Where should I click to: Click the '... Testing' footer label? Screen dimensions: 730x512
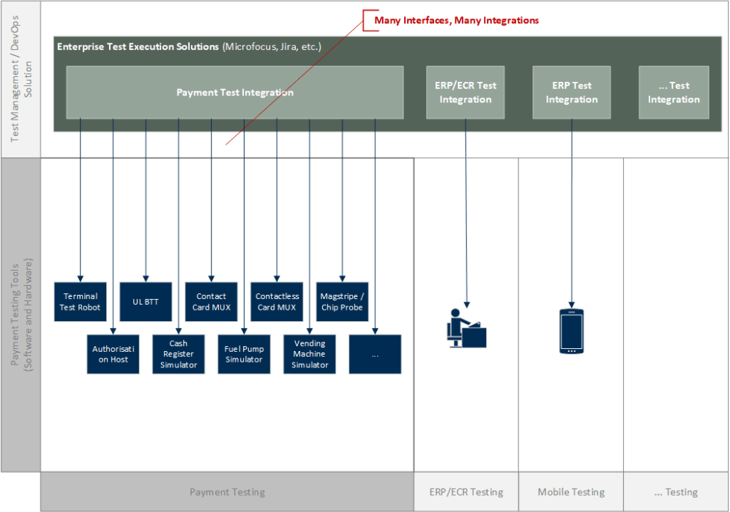tap(676, 492)
